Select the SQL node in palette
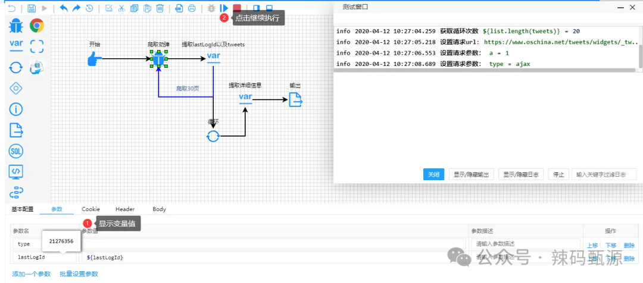The image size is (643, 283). tap(15, 151)
